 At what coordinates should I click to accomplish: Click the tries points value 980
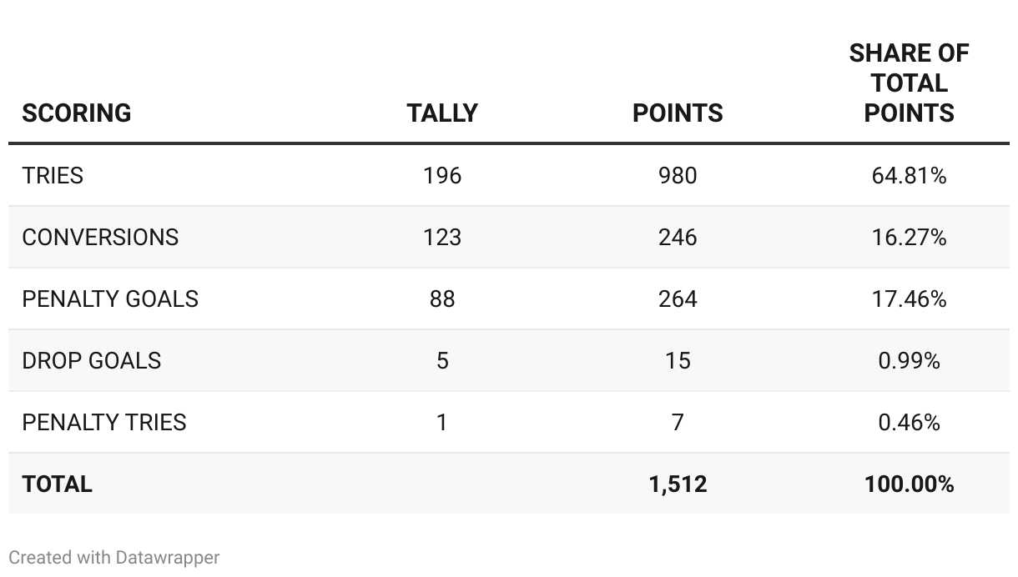pos(677,176)
